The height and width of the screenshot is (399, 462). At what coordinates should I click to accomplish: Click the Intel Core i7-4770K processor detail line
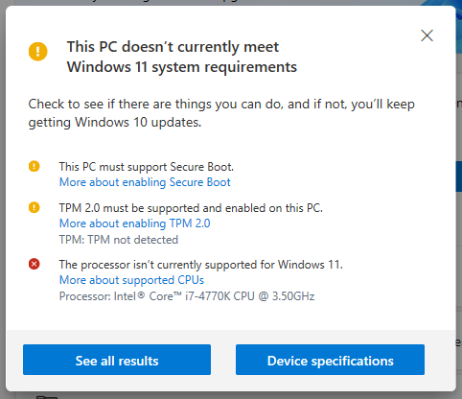(187, 296)
